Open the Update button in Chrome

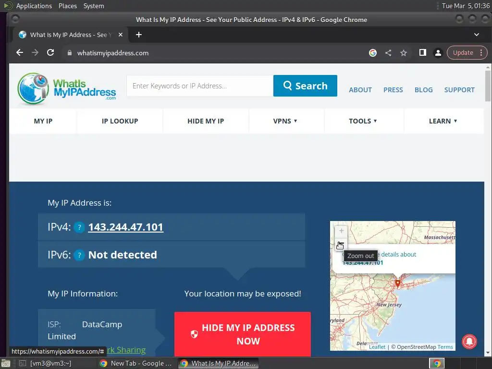463,53
